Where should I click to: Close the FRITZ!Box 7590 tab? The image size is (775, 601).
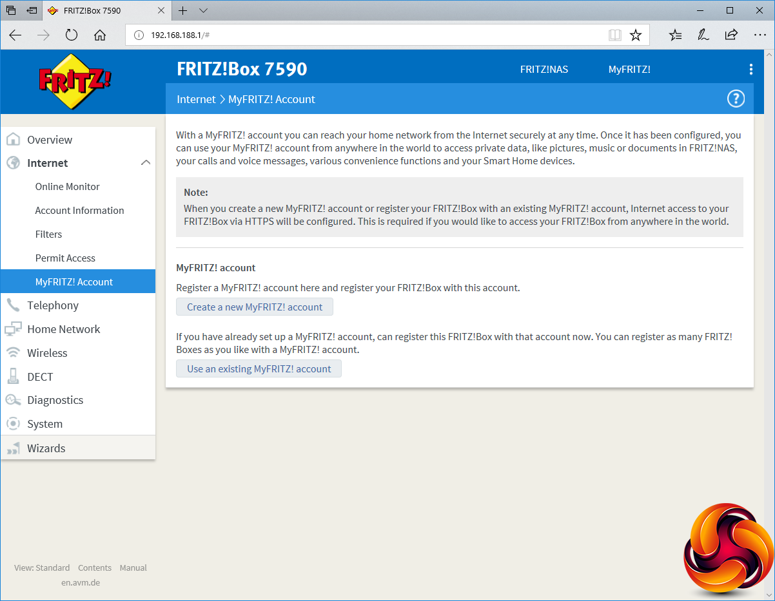(x=161, y=10)
